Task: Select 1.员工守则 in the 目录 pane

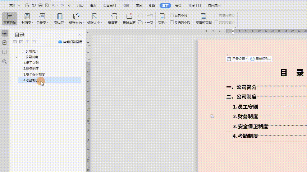Action: click(x=31, y=63)
